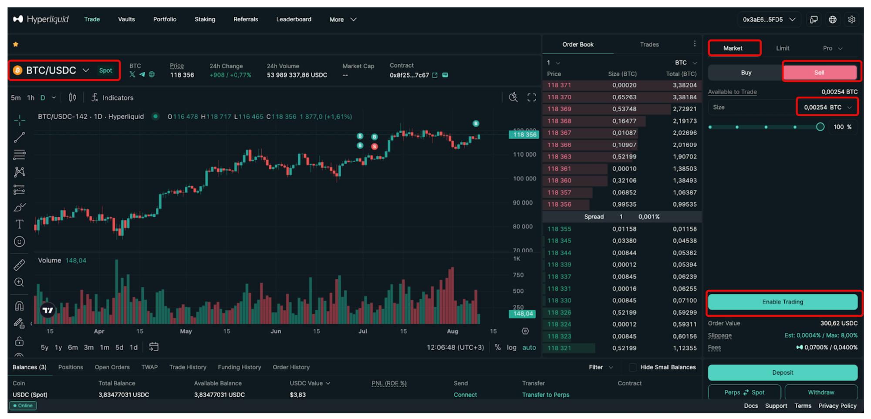Select the trend line drawing tool
Viewport: 871px width, 419px height.
(x=19, y=137)
